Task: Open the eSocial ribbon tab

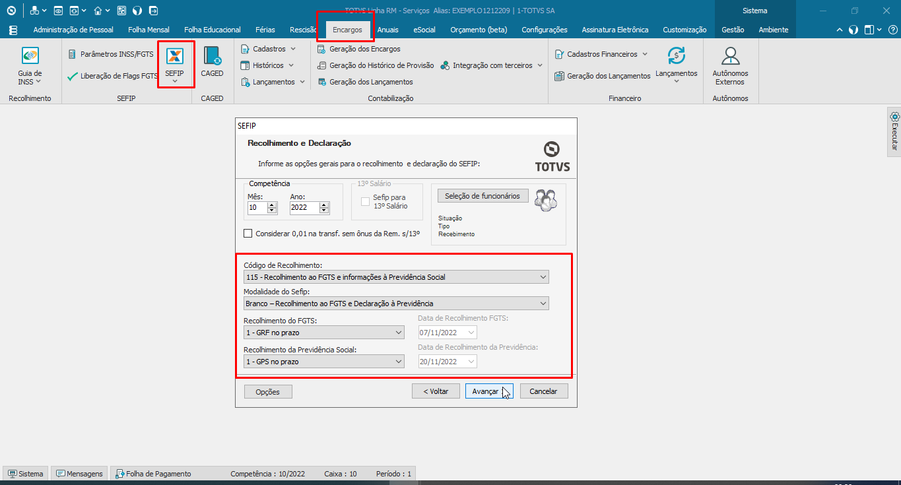Action: click(424, 30)
